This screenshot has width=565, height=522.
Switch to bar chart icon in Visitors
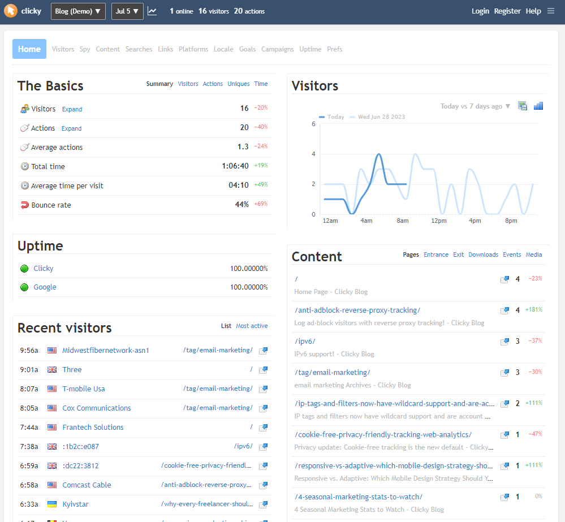click(538, 106)
